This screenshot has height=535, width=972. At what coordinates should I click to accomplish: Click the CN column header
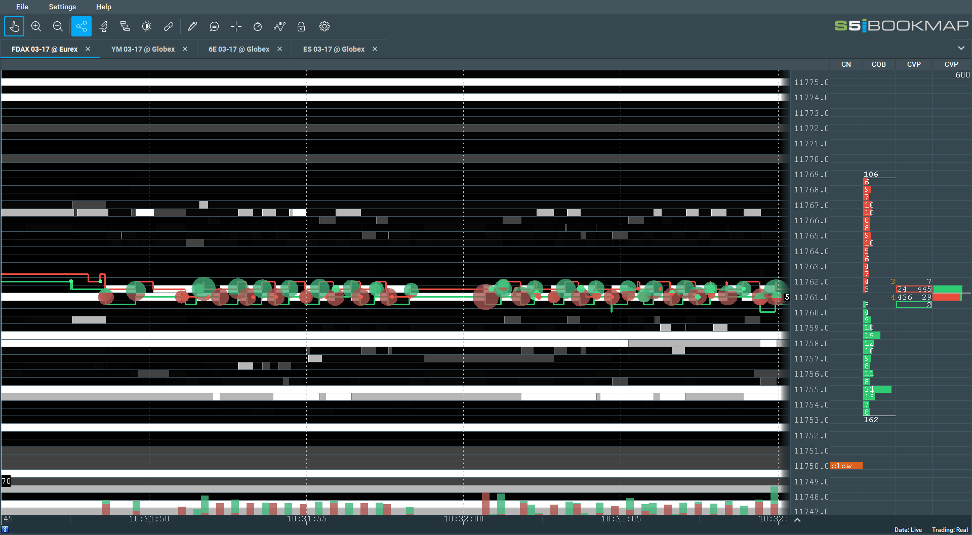[846, 64]
